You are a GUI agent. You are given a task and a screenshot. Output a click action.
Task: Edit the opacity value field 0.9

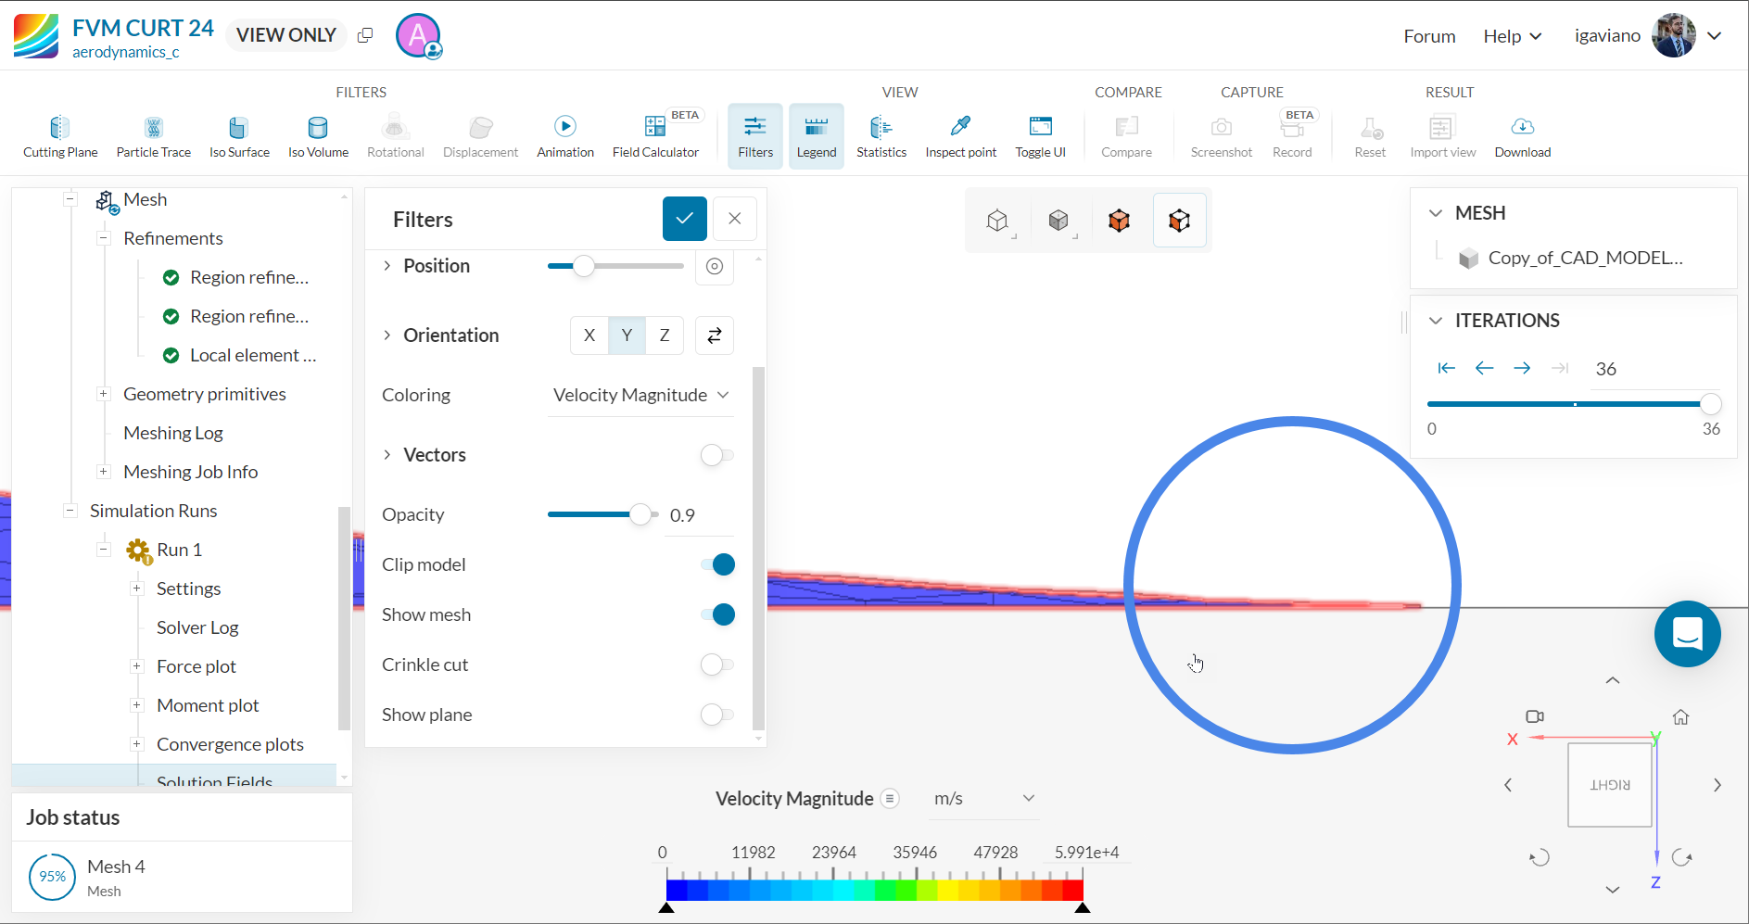tap(699, 515)
